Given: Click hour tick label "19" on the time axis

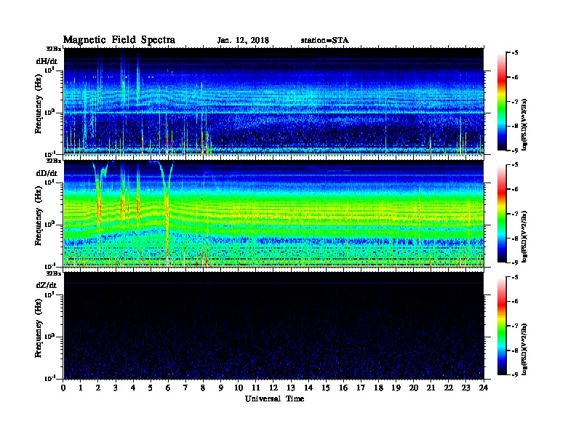Looking at the screenshot, I should click(x=396, y=388).
